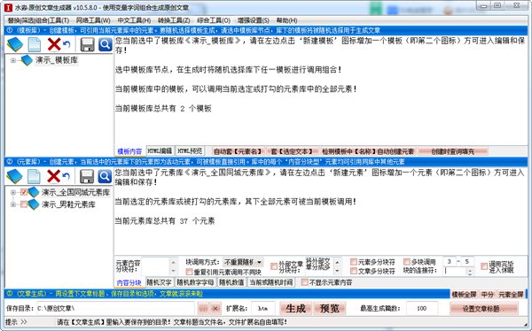Open the 转换工具(Z) menu

[174, 20]
